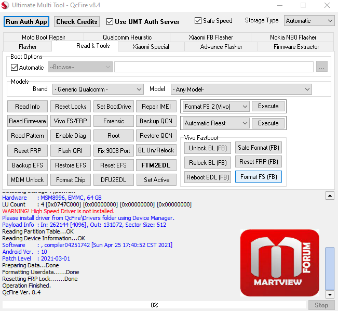Run Vivo FS/FRP
The image size is (338, 311).
[x=71, y=121]
